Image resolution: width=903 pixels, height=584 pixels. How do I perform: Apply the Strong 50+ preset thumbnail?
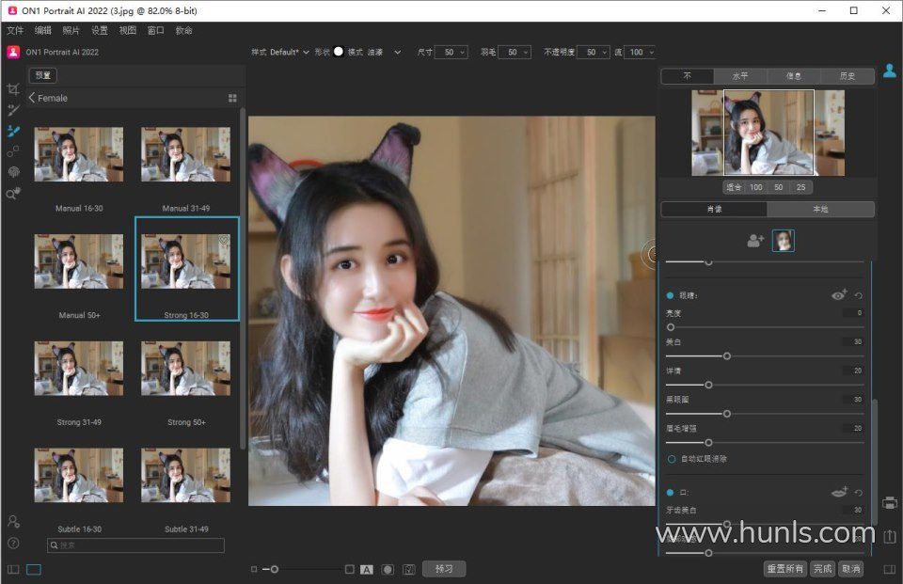186,368
